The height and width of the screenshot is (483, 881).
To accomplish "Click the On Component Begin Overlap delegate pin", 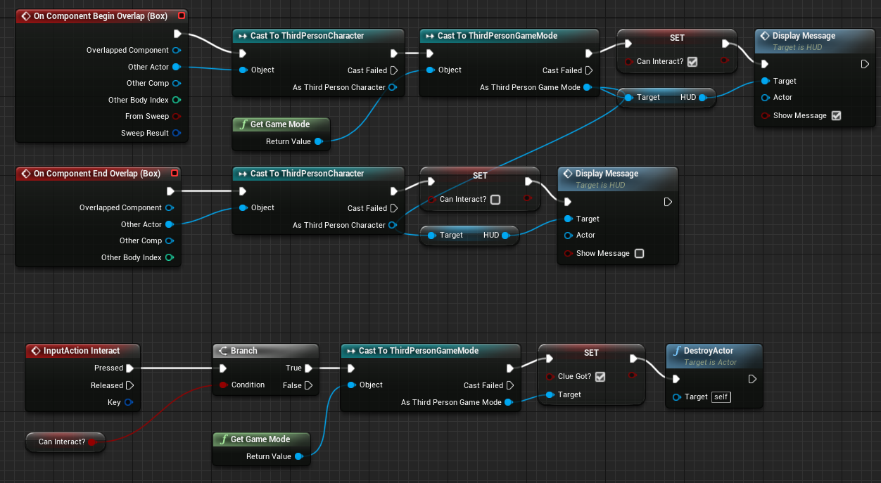I will coord(182,15).
